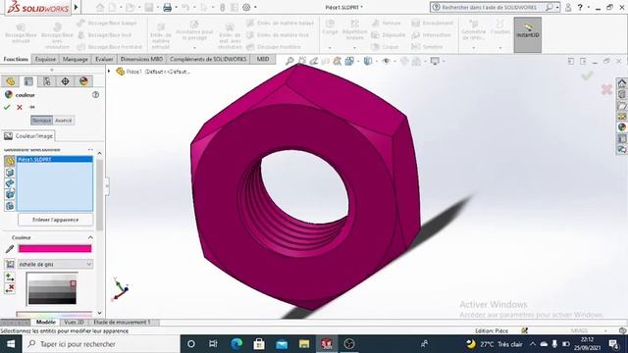Pick a color with the eyedropper icon

coord(10,249)
